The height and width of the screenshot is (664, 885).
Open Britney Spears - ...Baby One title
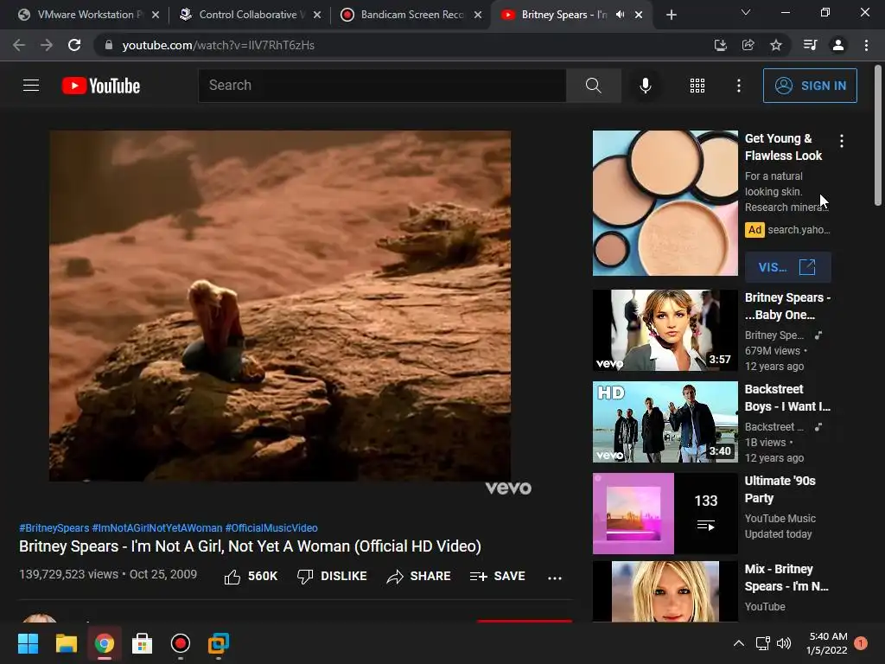tap(787, 306)
